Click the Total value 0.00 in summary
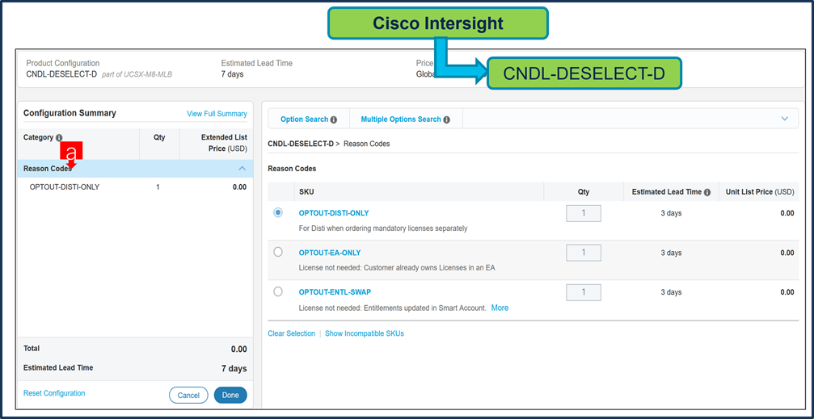The height and width of the screenshot is (419, 814). pos(238,349)
